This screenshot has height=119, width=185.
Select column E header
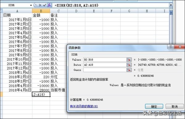(x=94, y=11)
